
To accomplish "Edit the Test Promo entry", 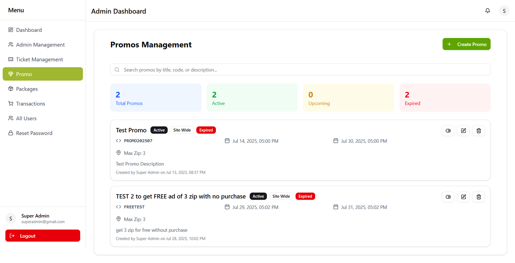I will pos(463,131).
